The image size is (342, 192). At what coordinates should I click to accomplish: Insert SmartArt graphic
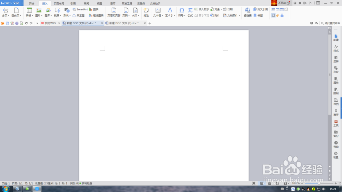pos(80,9)
